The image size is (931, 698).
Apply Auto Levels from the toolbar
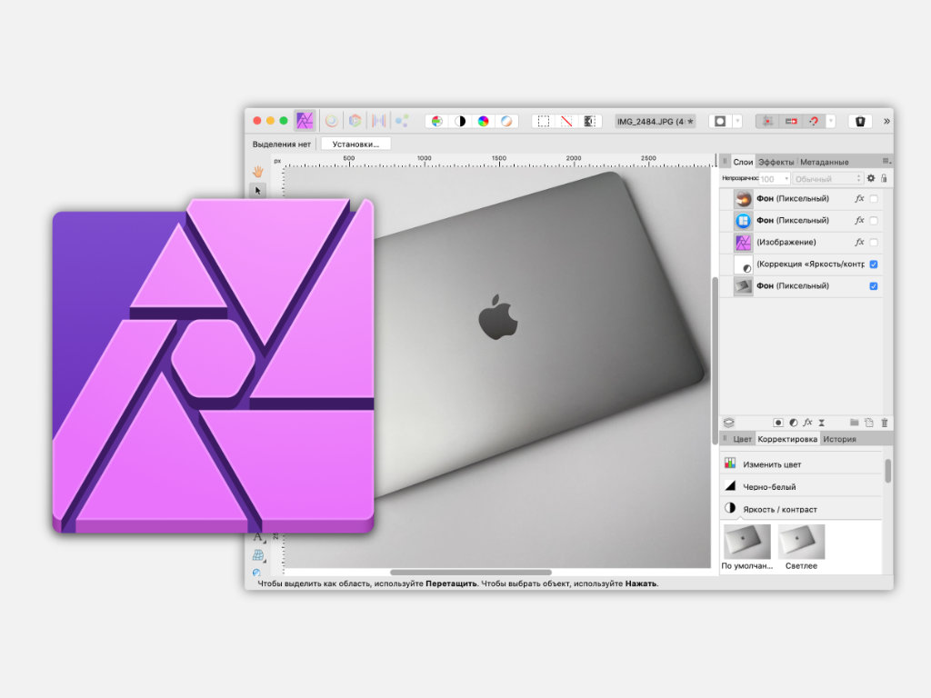(x=437, y=121)
